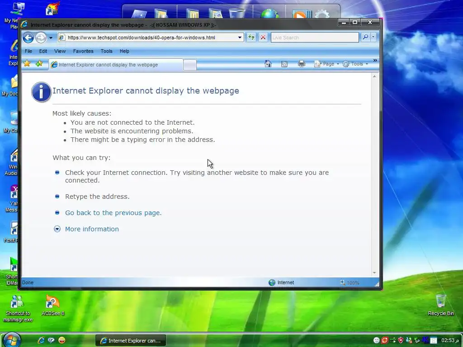Click the vertical scrollbar down arrow
463x347 pixels.
[x=374, y=273]
